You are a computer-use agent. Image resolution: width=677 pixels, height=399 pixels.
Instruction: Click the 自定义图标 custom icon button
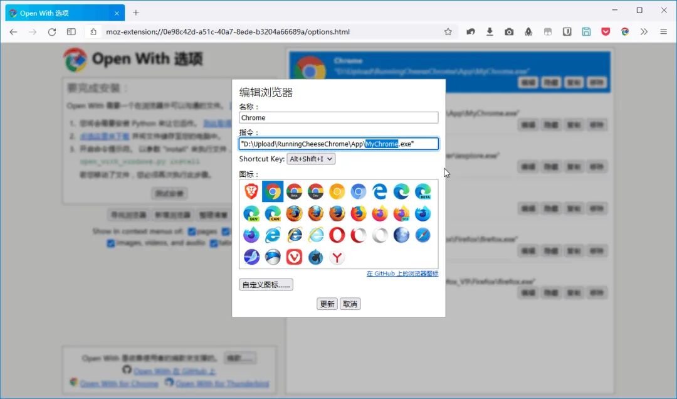pyautogui.click(x=266, y=284)
